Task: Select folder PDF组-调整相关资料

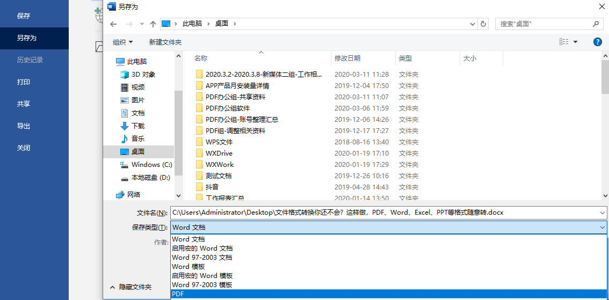Action: click(230, 131)
